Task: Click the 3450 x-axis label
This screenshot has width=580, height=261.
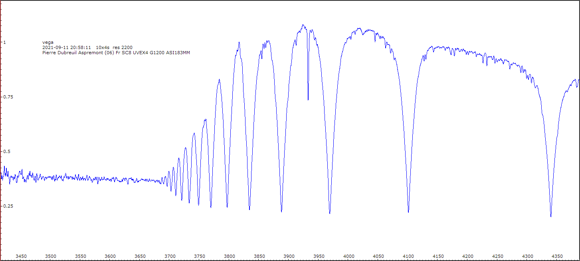Action: click(x=21, y=256)
